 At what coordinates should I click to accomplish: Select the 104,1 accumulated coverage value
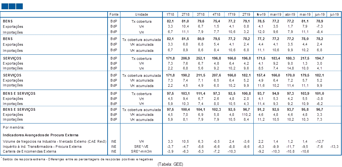tap(201, 110)
